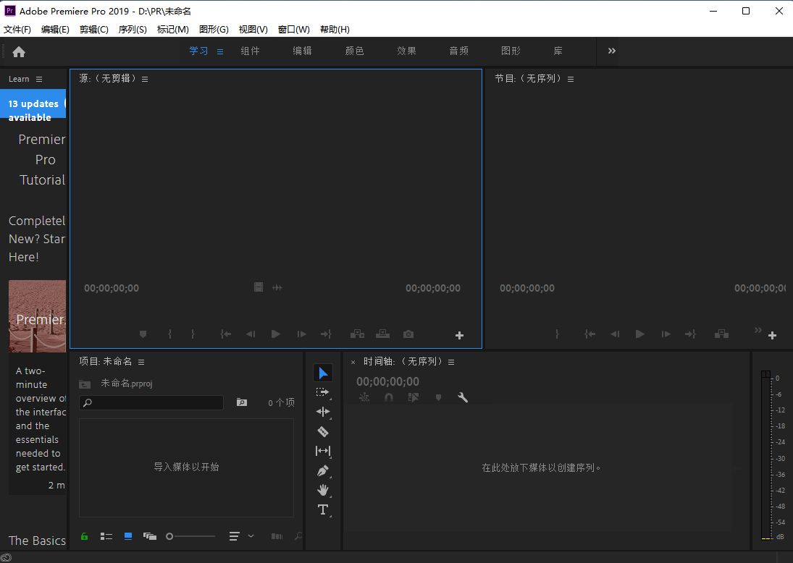The image size is (793, 563).
Task: Open the timeline panel menu
Action: pos(451,363)
